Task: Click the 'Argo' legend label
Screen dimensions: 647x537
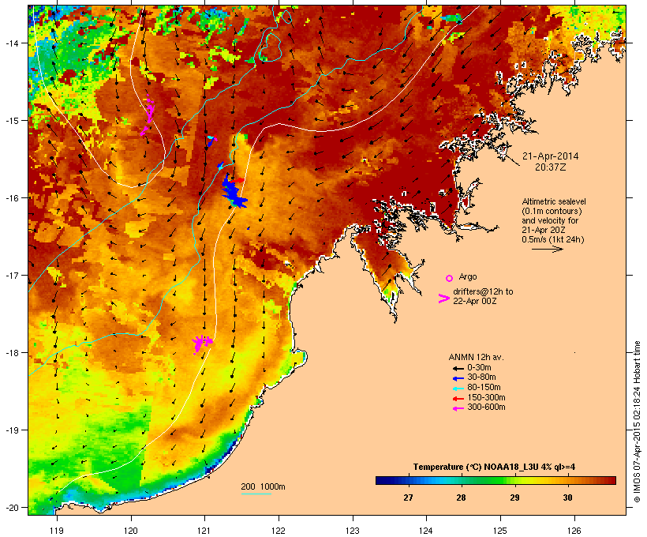Action: pos(468,276)
